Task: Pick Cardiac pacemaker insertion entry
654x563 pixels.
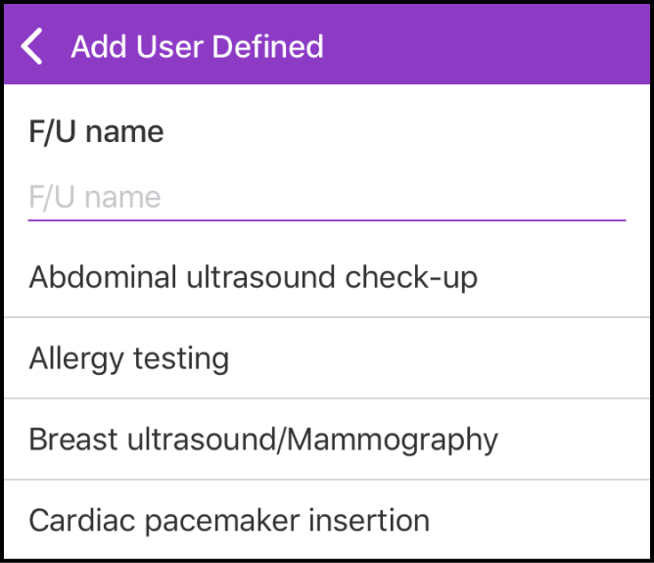Action: point(229,519)
